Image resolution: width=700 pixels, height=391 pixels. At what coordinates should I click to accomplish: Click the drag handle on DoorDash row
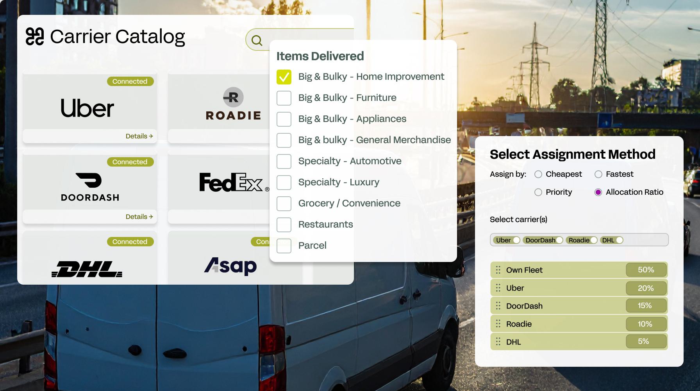coord(498,306)
